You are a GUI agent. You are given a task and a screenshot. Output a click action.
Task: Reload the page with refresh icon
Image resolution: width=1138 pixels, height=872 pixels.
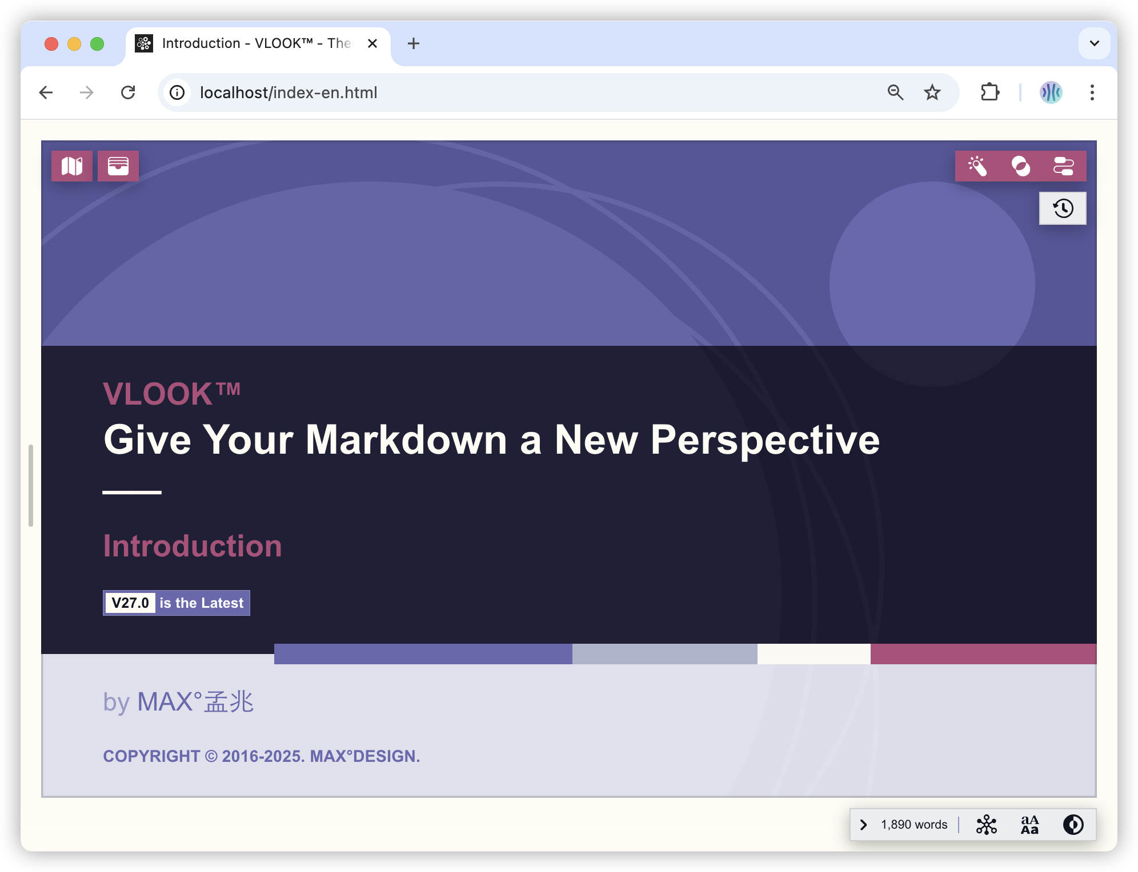[128, 92]
